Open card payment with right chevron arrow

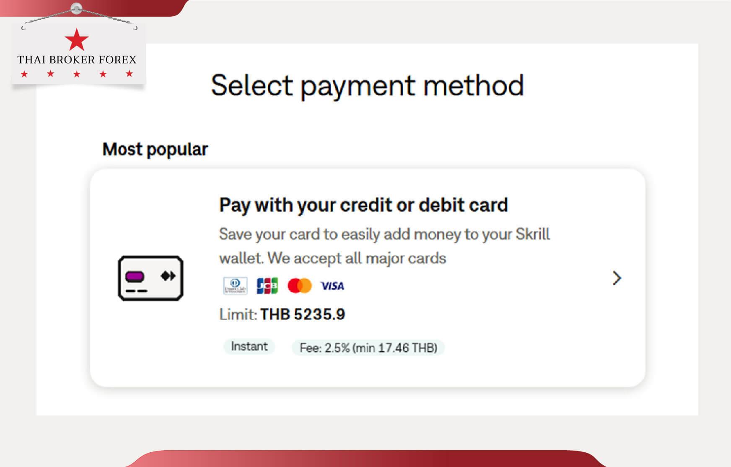point(617,278)
